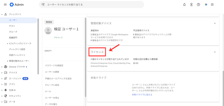Viewport: 224px width, 106px height.
Task: Click 3 個のライセンスが割り当てられています text
Action: coord(110,59)
